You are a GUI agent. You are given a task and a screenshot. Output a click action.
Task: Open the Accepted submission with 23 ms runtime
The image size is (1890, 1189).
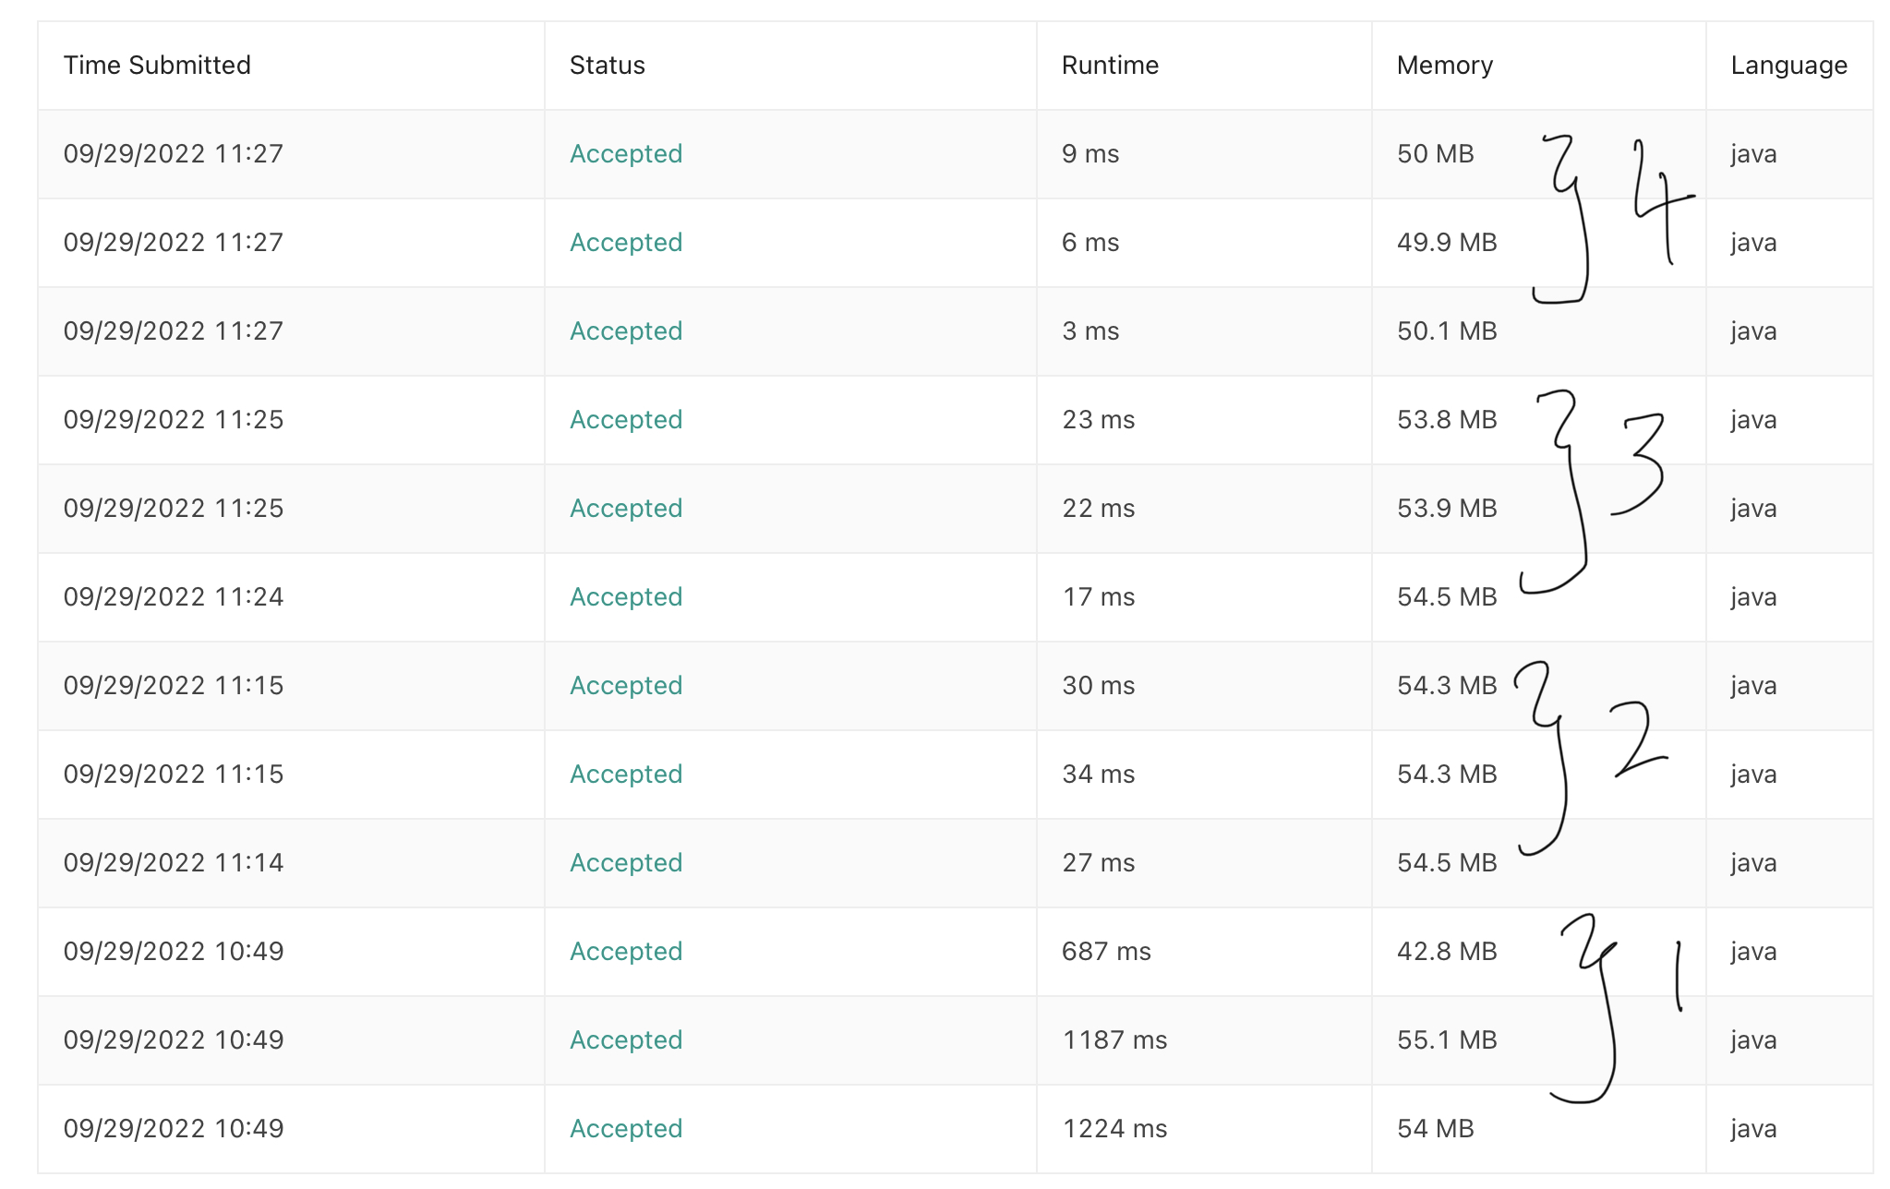click(x=626, y=420)
